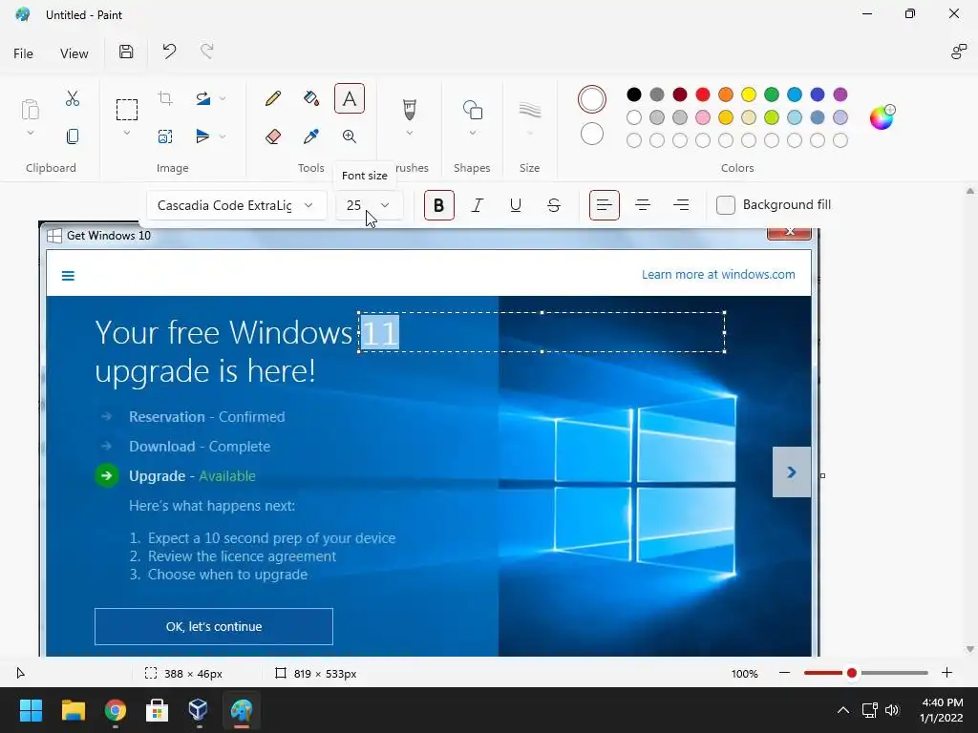Expand the Select tool options arrow
Image resolution: width=978 pixels, height=733 pixels.
tap(127, 134)
